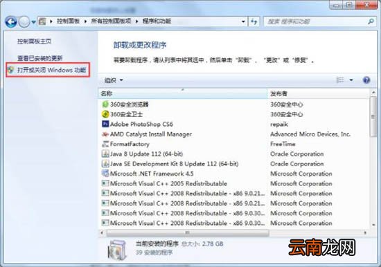Screen dimensions: 381x267
Task: Click the Microsoft .NET Framework 4.5 icon
Action: 105,174
